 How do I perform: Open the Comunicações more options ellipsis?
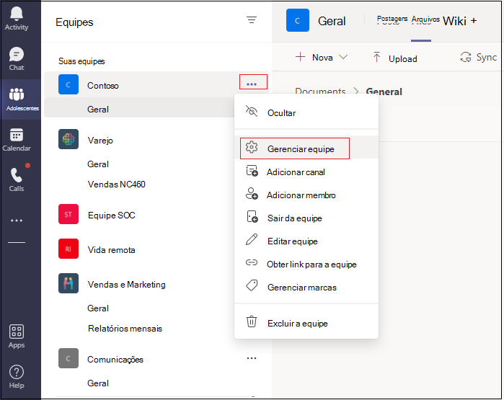click(x=252, y=358)
